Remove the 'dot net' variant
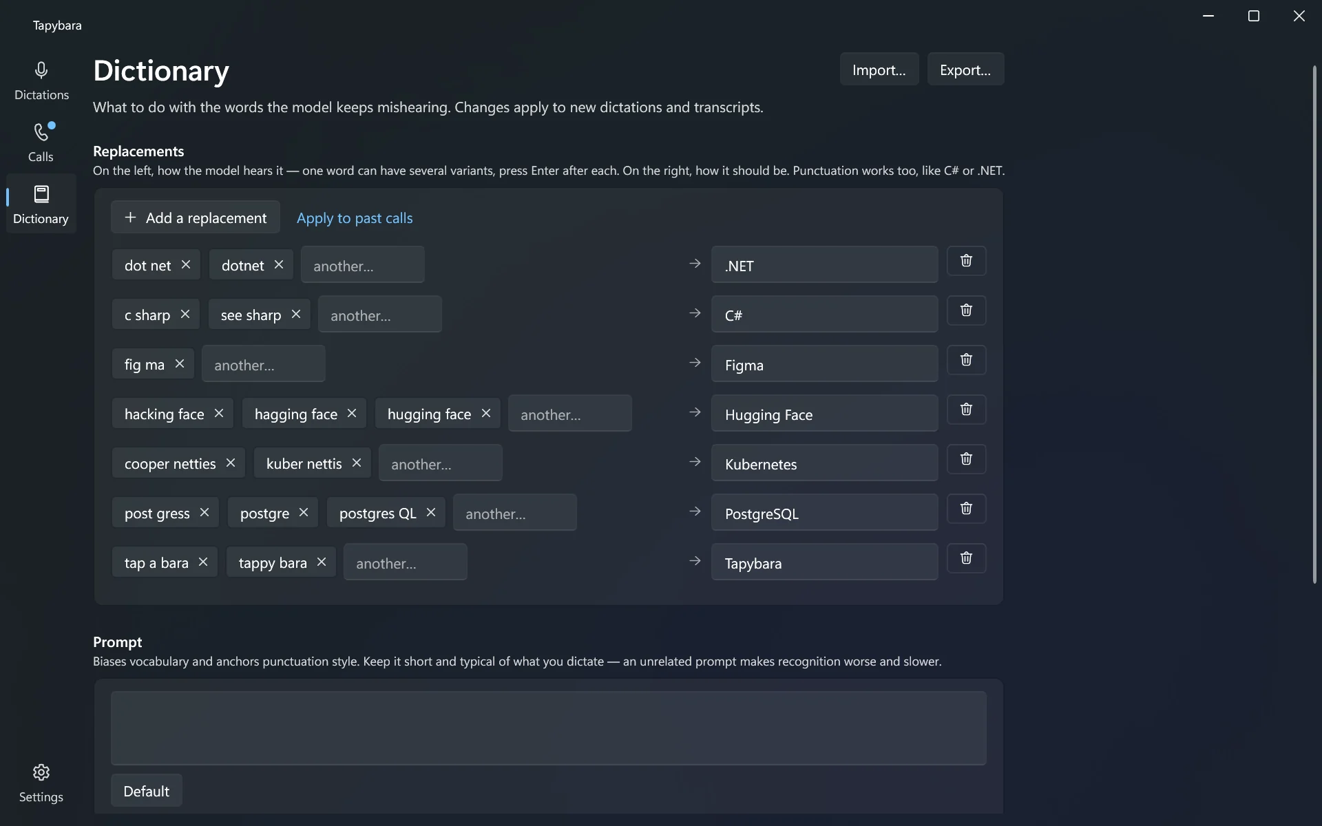This screenshot has height=826, width=1322. (x=186, y=264)
